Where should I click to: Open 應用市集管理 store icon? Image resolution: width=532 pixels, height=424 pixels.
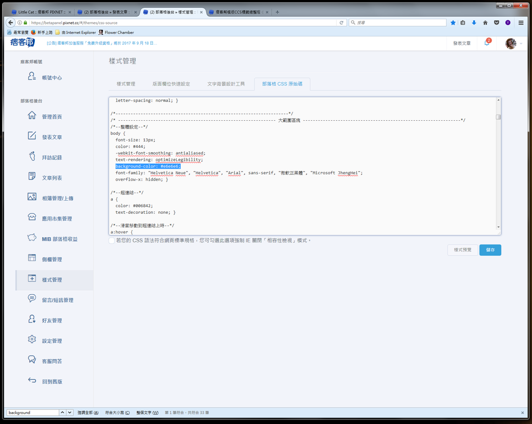32,217
